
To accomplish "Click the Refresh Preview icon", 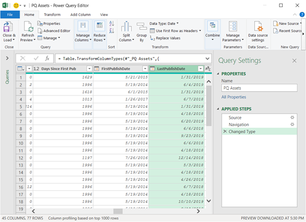I will click(x=28, y=27).
